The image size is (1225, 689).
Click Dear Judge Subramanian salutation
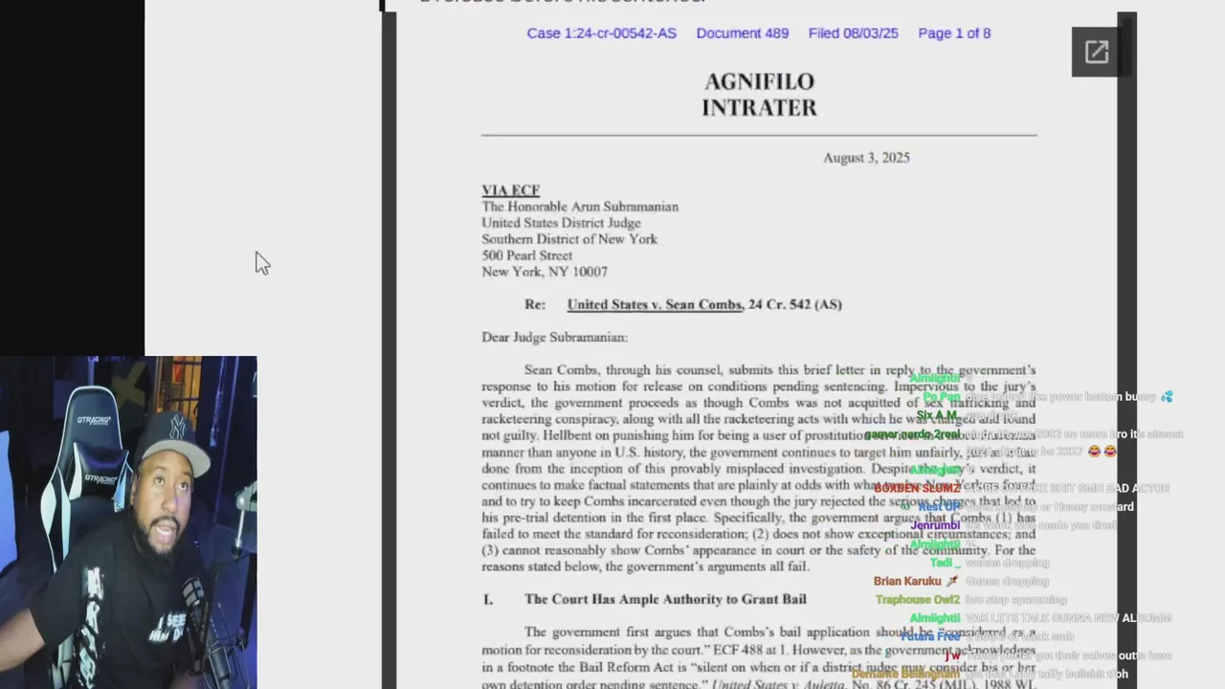pos(555,337)
